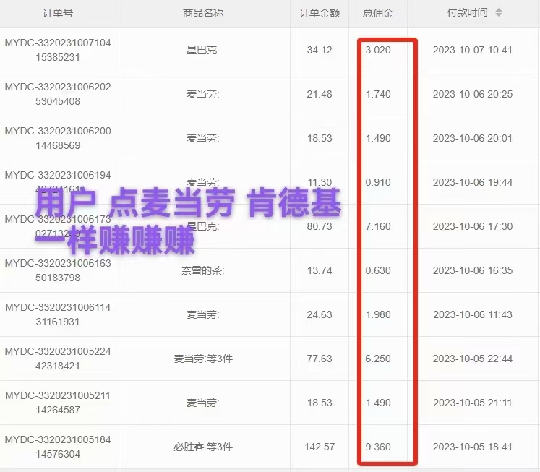The width and height of the screenshot is (540, 472).
Task: Click order amount 80.73
Action: click(320, 226)
